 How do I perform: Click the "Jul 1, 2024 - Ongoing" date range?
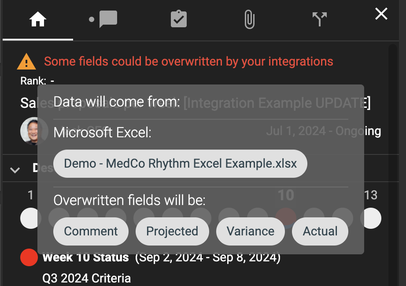coord(325,131)
